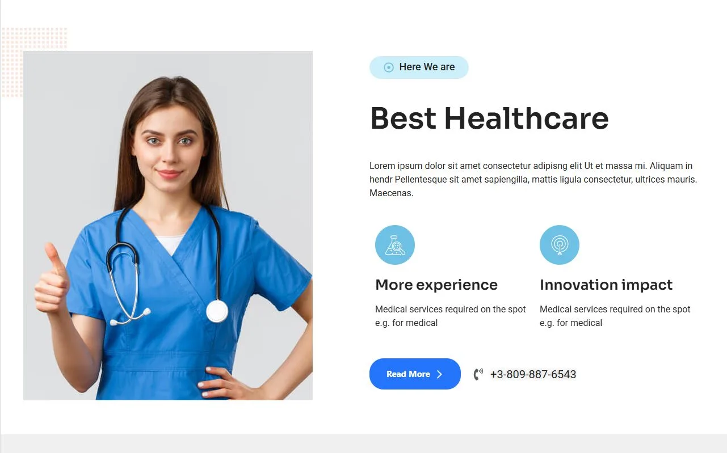Click the Here We are badge
The width and height of the screenshot is (727, 453).
[419, 67]
